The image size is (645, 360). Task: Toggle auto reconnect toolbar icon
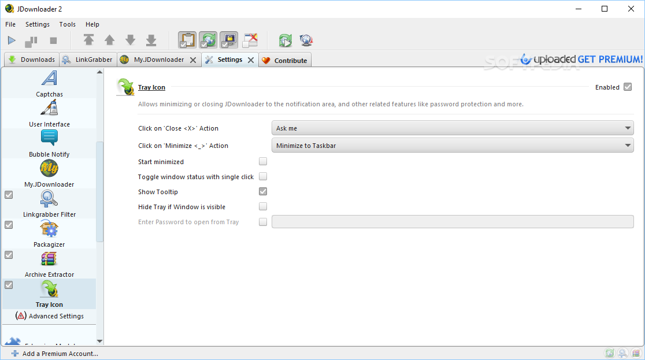tap(208, 40)
